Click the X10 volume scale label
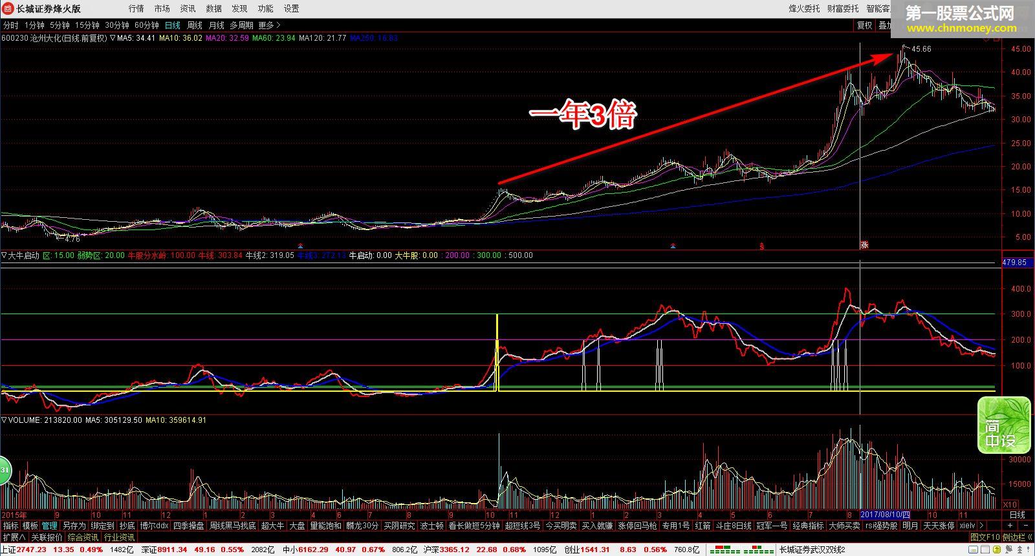 pyautogui.click(x=1010, y=504)
